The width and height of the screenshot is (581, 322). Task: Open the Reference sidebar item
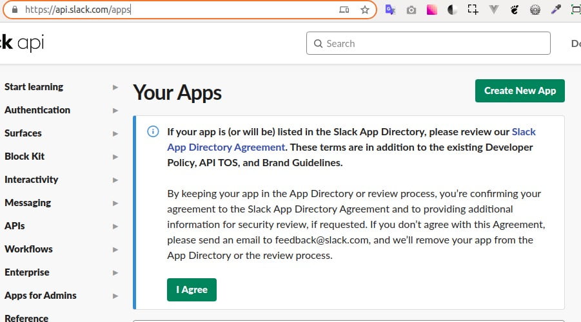[x=26, y=318]
